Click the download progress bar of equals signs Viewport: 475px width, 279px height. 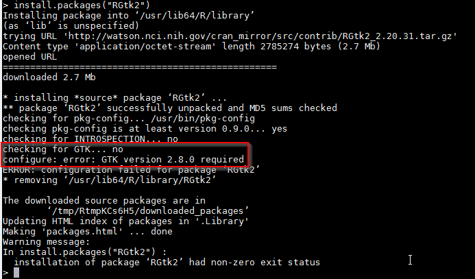point(140,66)
